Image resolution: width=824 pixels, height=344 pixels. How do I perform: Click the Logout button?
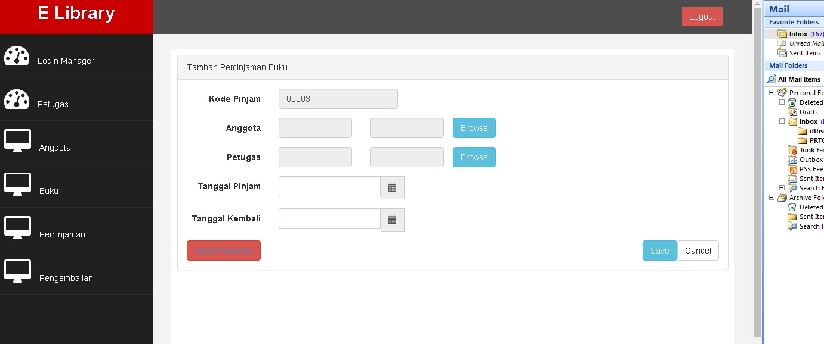pos(702,17)
